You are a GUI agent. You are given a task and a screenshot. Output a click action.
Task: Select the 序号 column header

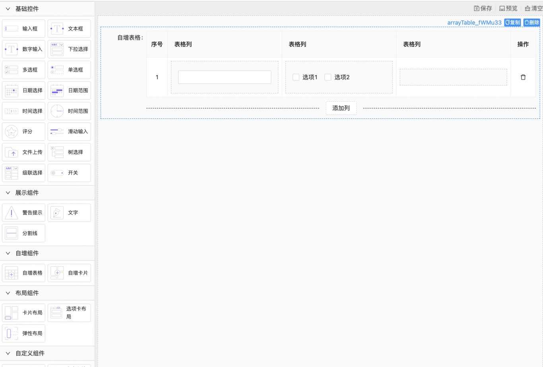(157, 44)
